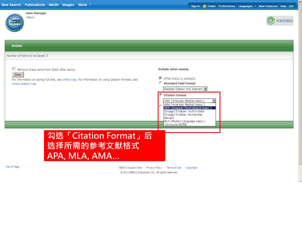Open Copyright link
302x227 pixels.
pyautogui.click(x=191, y=168)
